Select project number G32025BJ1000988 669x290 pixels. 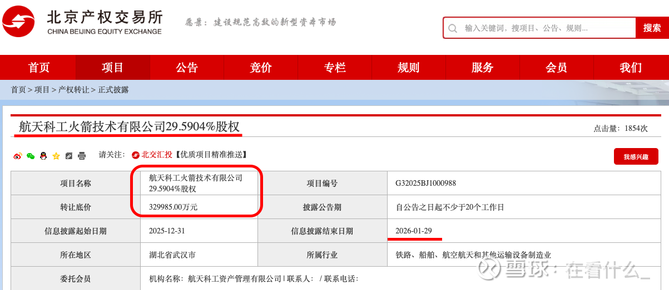click(x=426, y=184)
